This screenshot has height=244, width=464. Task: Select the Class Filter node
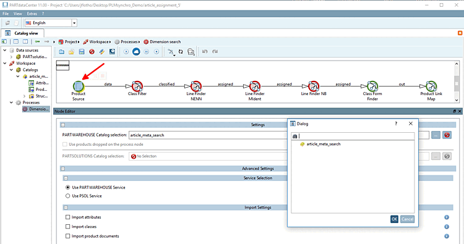tap(137, 86)
